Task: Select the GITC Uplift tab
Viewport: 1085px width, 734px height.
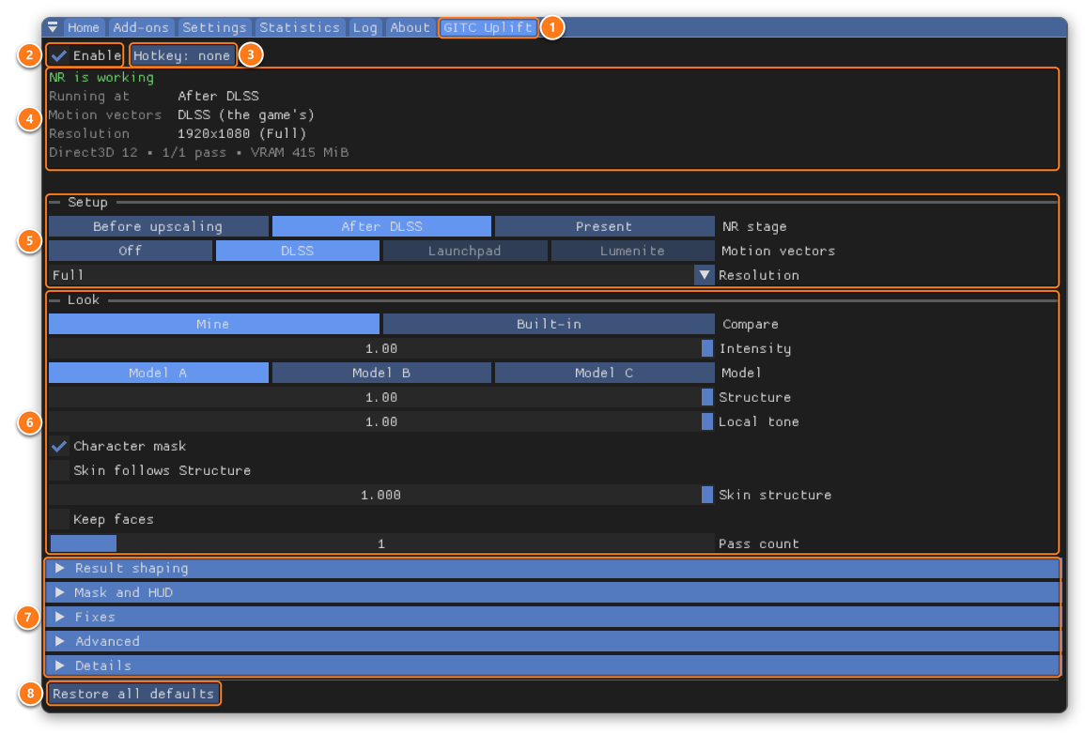Action: tap(488, 27)
